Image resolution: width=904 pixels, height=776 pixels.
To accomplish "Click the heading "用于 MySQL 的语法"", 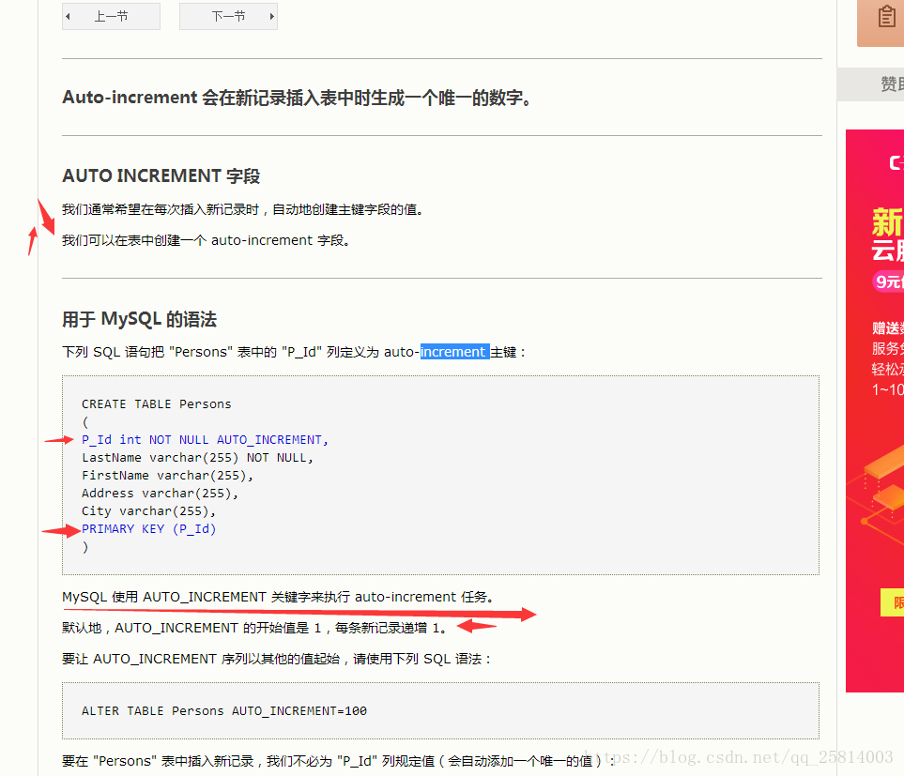I will pos(140,319).
